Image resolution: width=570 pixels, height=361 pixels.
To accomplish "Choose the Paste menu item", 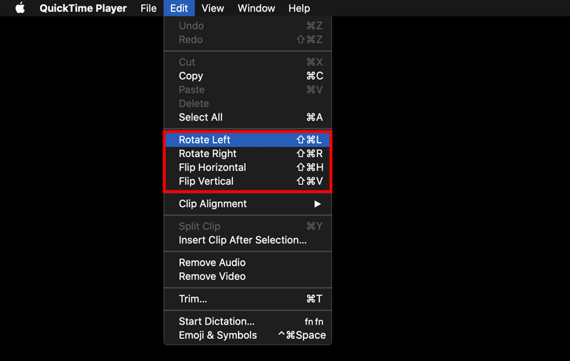I will click(x=247, y=90).
